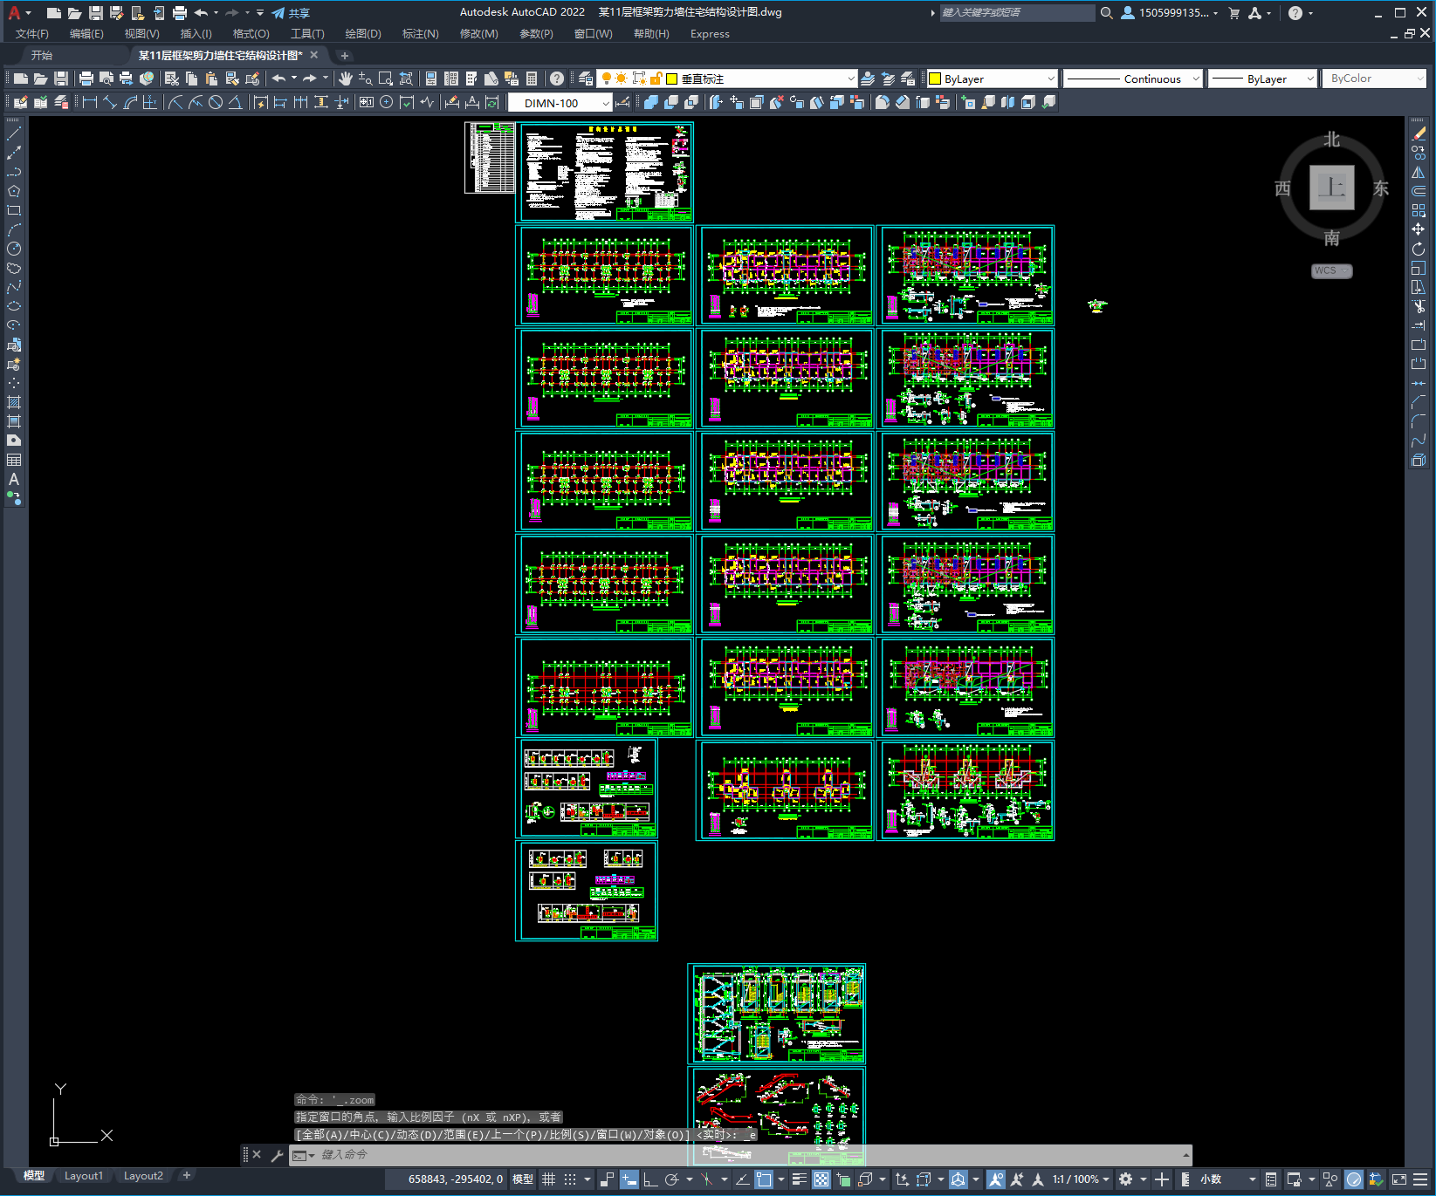Click the keyword search box in title bar

pyautogui.click(x=1017, y=13)
